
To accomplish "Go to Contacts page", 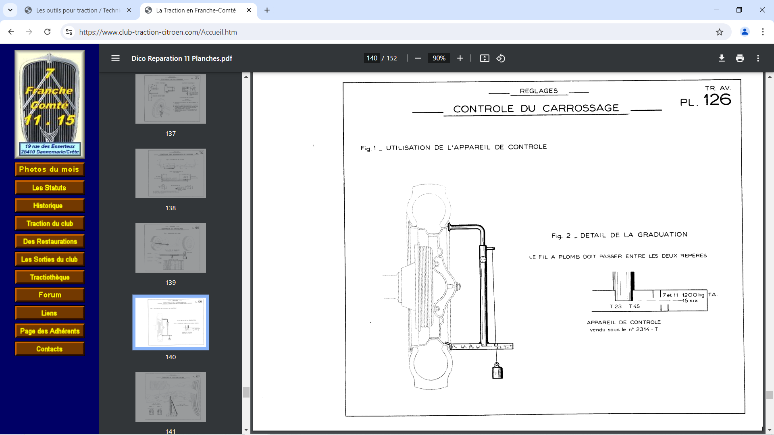I will (x=50, y=349).
